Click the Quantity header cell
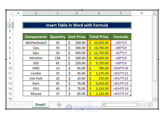 click(x=58, y=37)
